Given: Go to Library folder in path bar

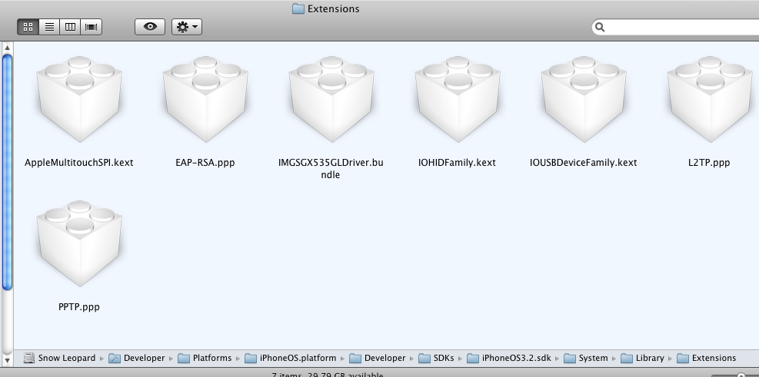Looking at the screenshot, I should (642, 358).
